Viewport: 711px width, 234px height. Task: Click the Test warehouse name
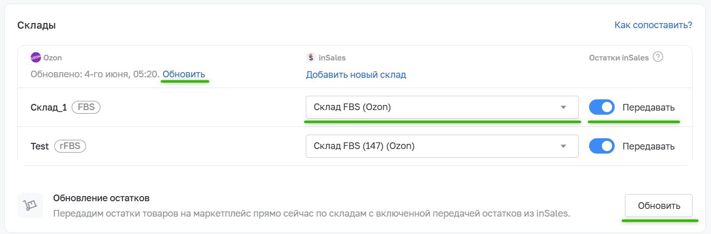pyautogui.click(x=39, y=146)
